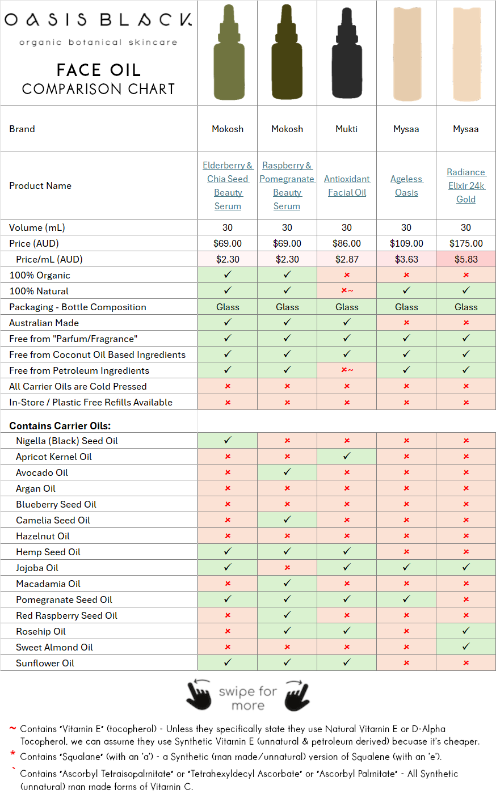Click the red asterisk footnote symbol
This screenshot has height=794, width=496.
point(12,754)
